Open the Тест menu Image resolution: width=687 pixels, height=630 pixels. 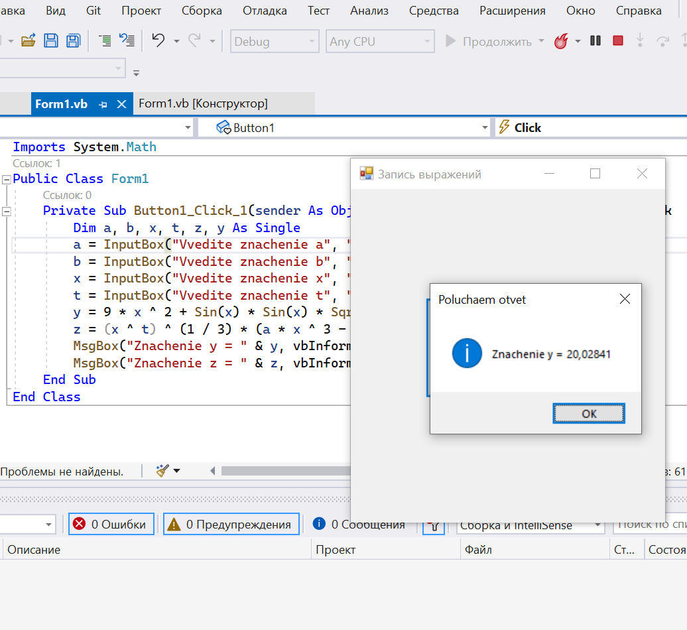[x=318, y=11]
